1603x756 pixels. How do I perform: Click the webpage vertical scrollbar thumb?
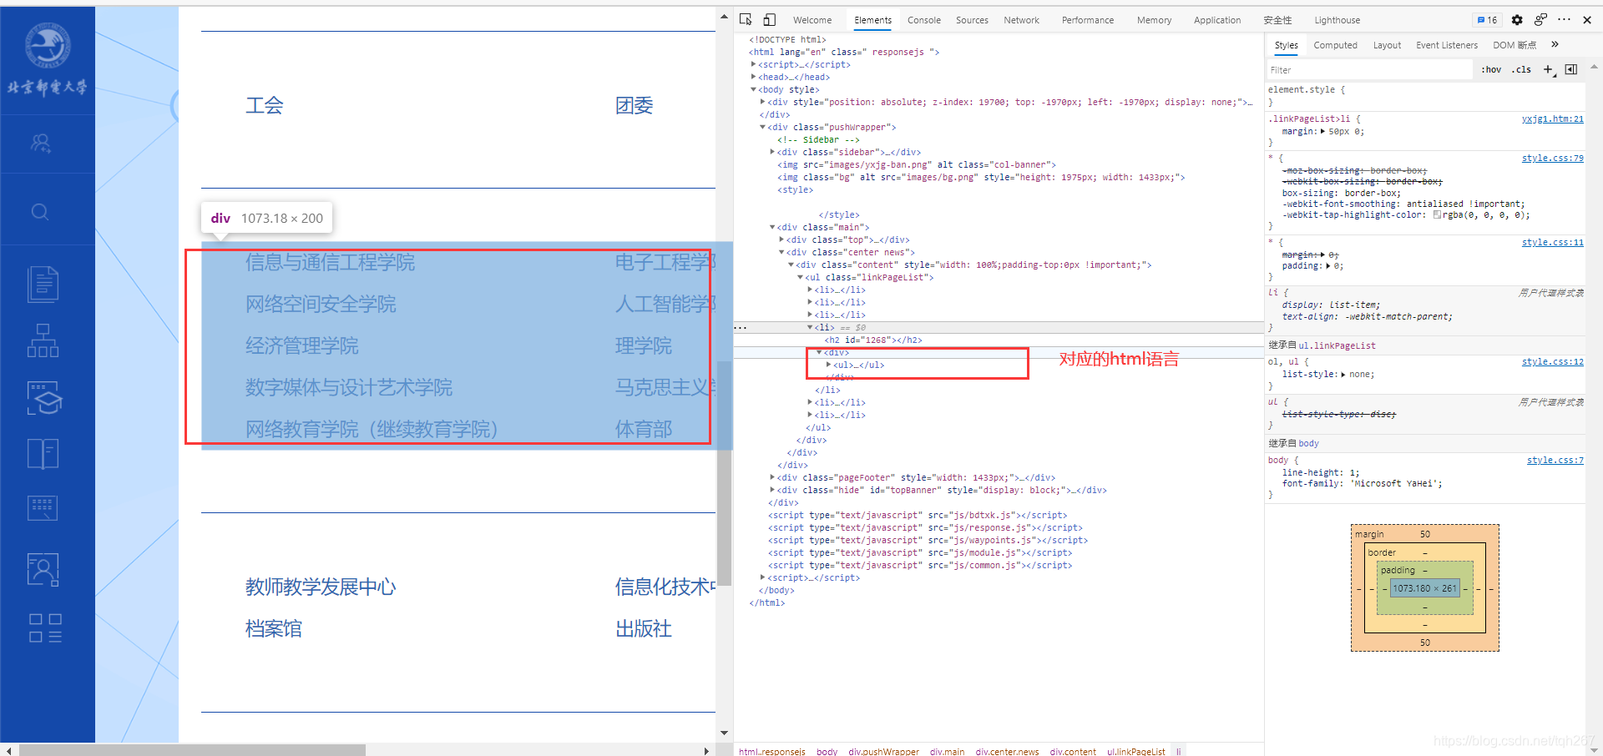click(x=725, y=473)
